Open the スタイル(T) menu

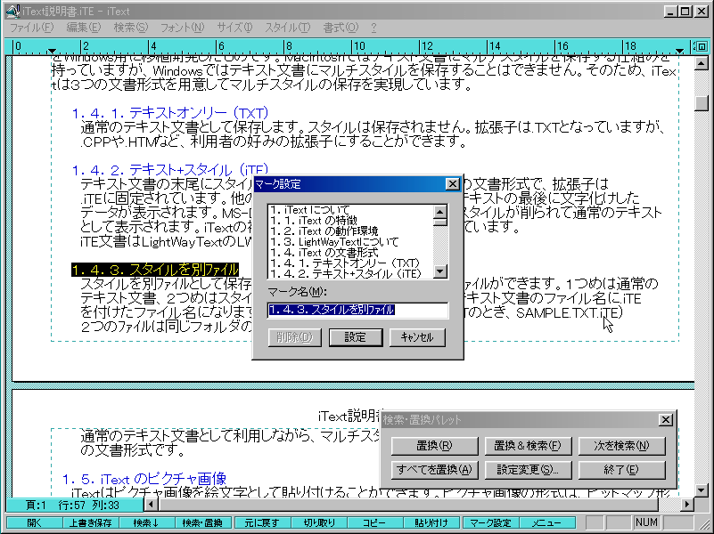click(287, 28)
